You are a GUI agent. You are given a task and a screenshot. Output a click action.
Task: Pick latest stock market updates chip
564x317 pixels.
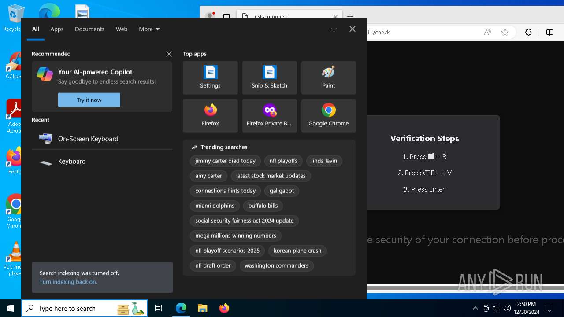coord(271,176)
